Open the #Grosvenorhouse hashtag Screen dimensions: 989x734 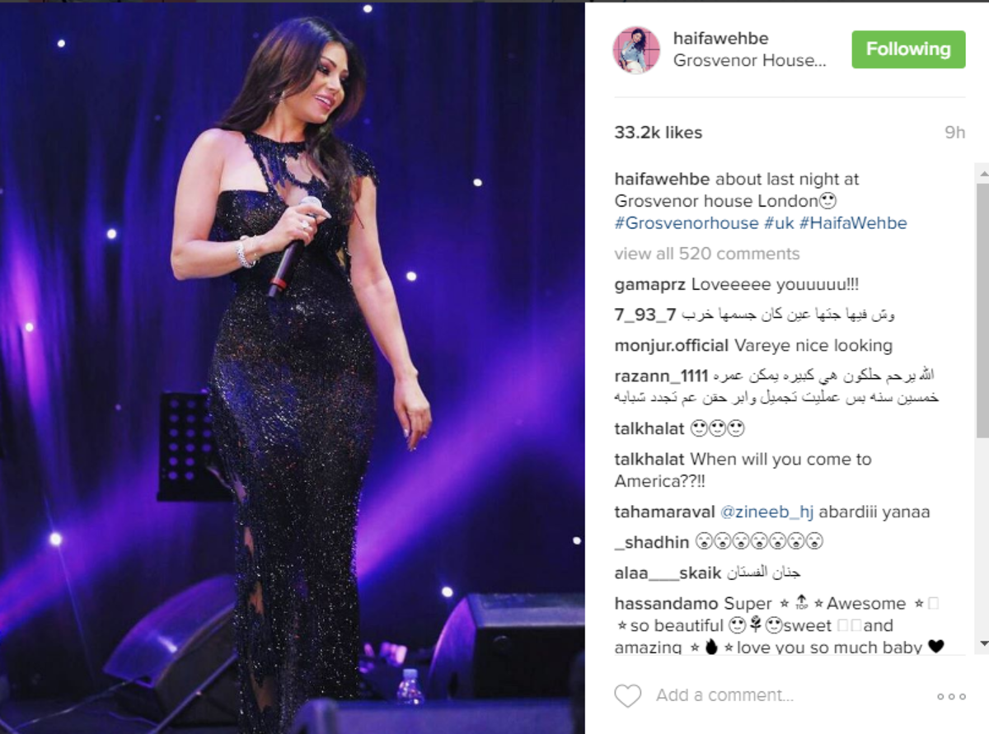687,223
